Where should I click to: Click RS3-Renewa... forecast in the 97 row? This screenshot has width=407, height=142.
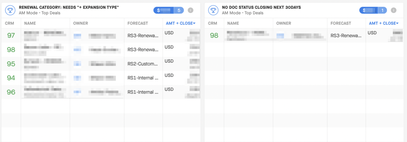click(x=143, y=35)
